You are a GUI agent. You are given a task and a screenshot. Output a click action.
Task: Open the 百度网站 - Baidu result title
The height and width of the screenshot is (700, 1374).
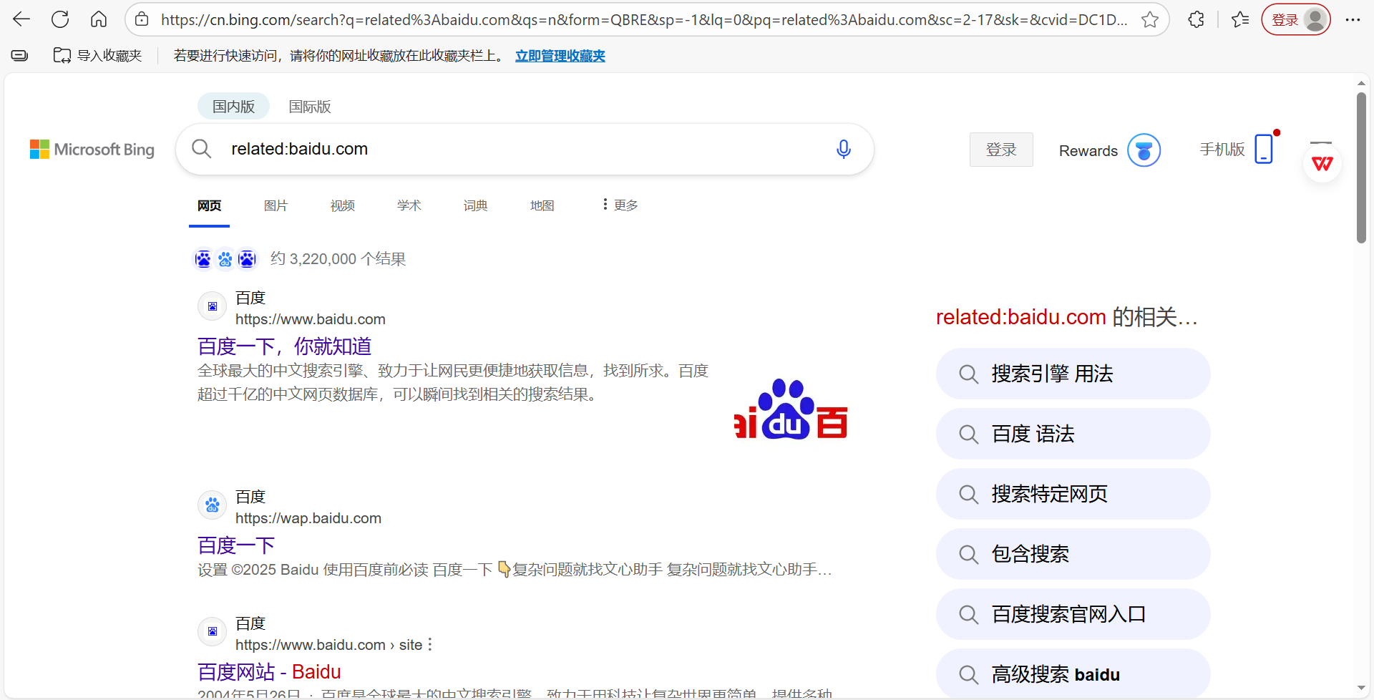tap(269, 672)
